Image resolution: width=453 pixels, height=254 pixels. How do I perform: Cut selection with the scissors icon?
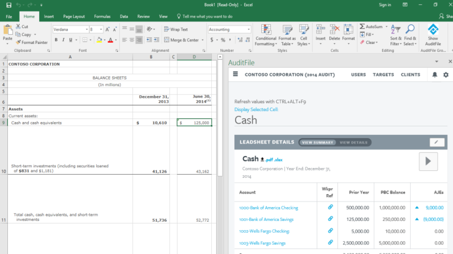pos(18,26)
